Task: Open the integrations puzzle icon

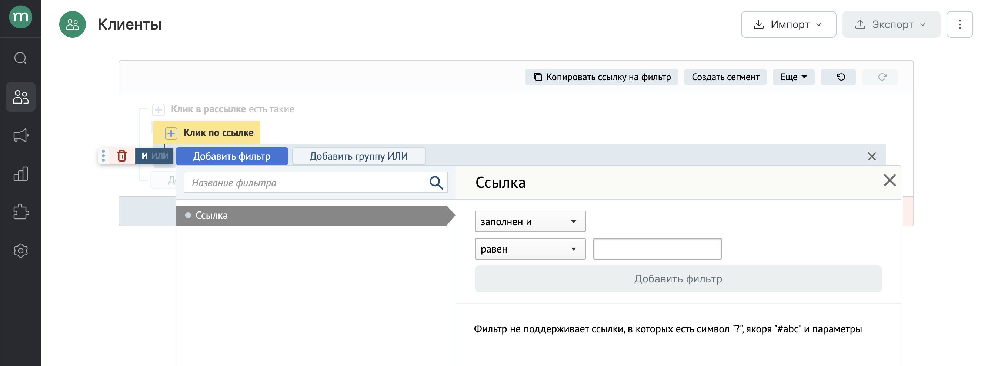Action: point(20,212)
